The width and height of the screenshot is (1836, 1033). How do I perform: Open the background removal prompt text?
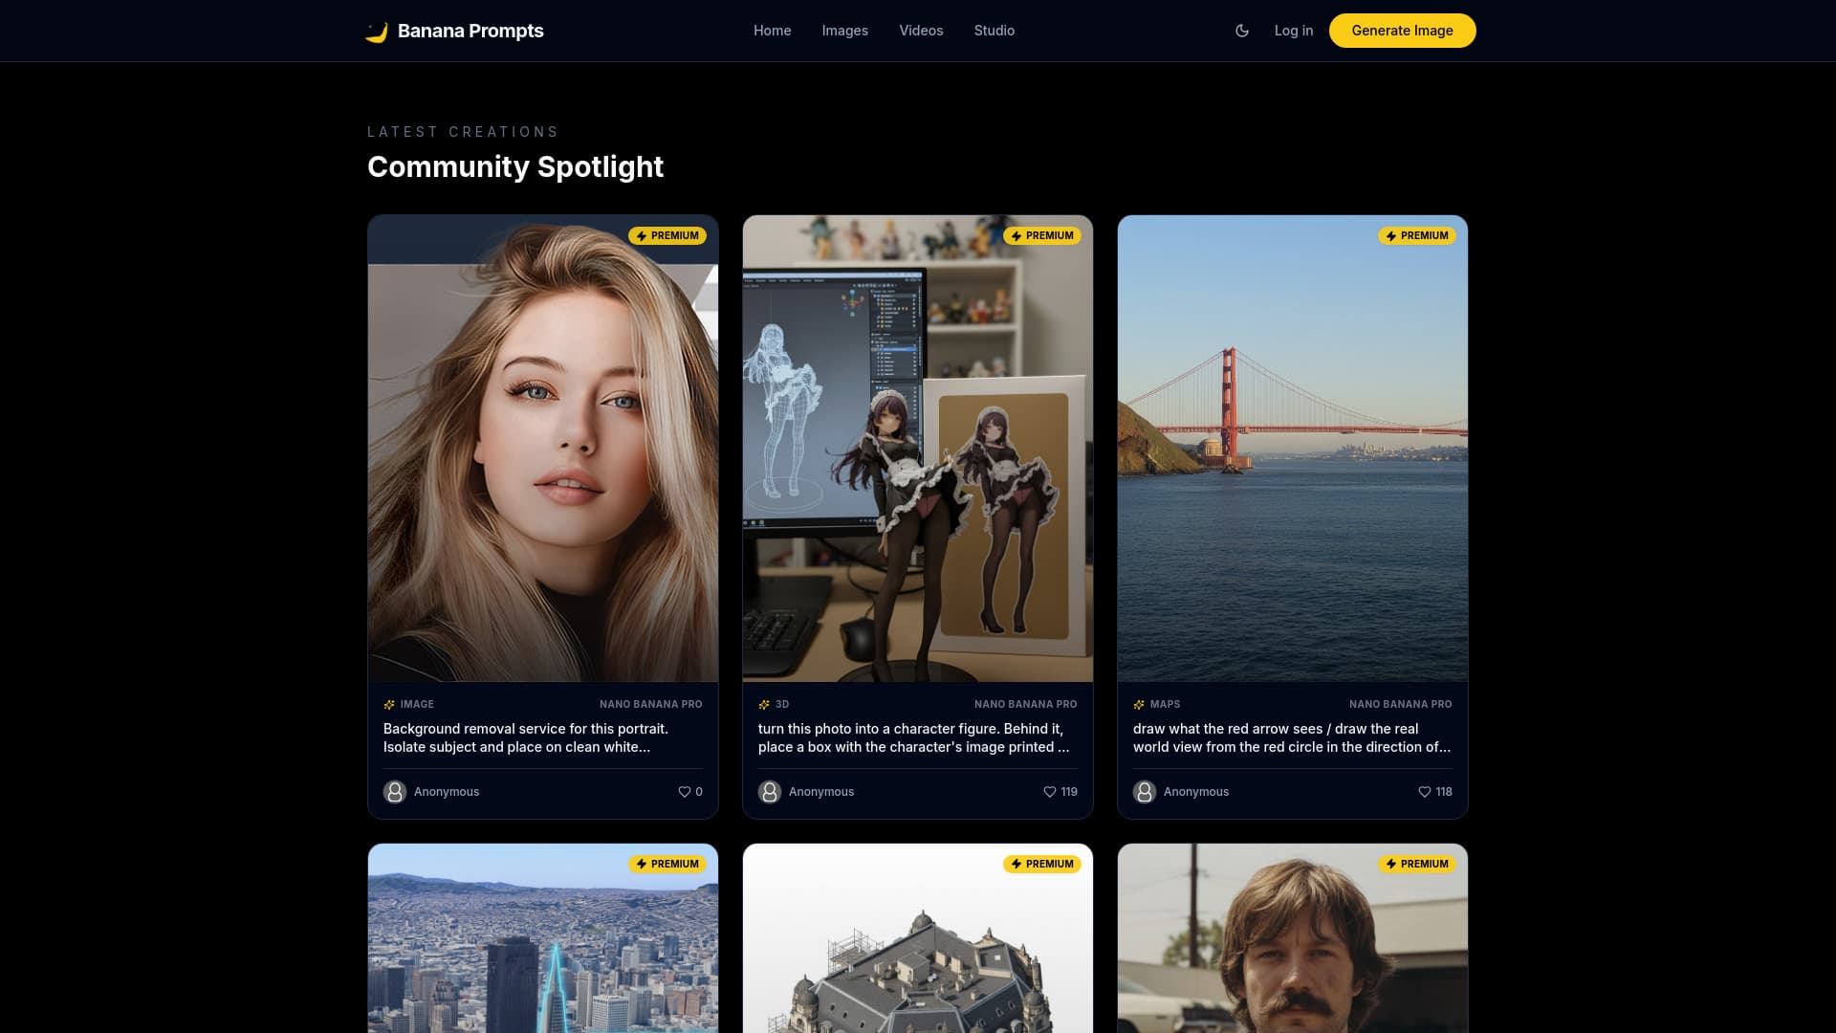(525, 737)
